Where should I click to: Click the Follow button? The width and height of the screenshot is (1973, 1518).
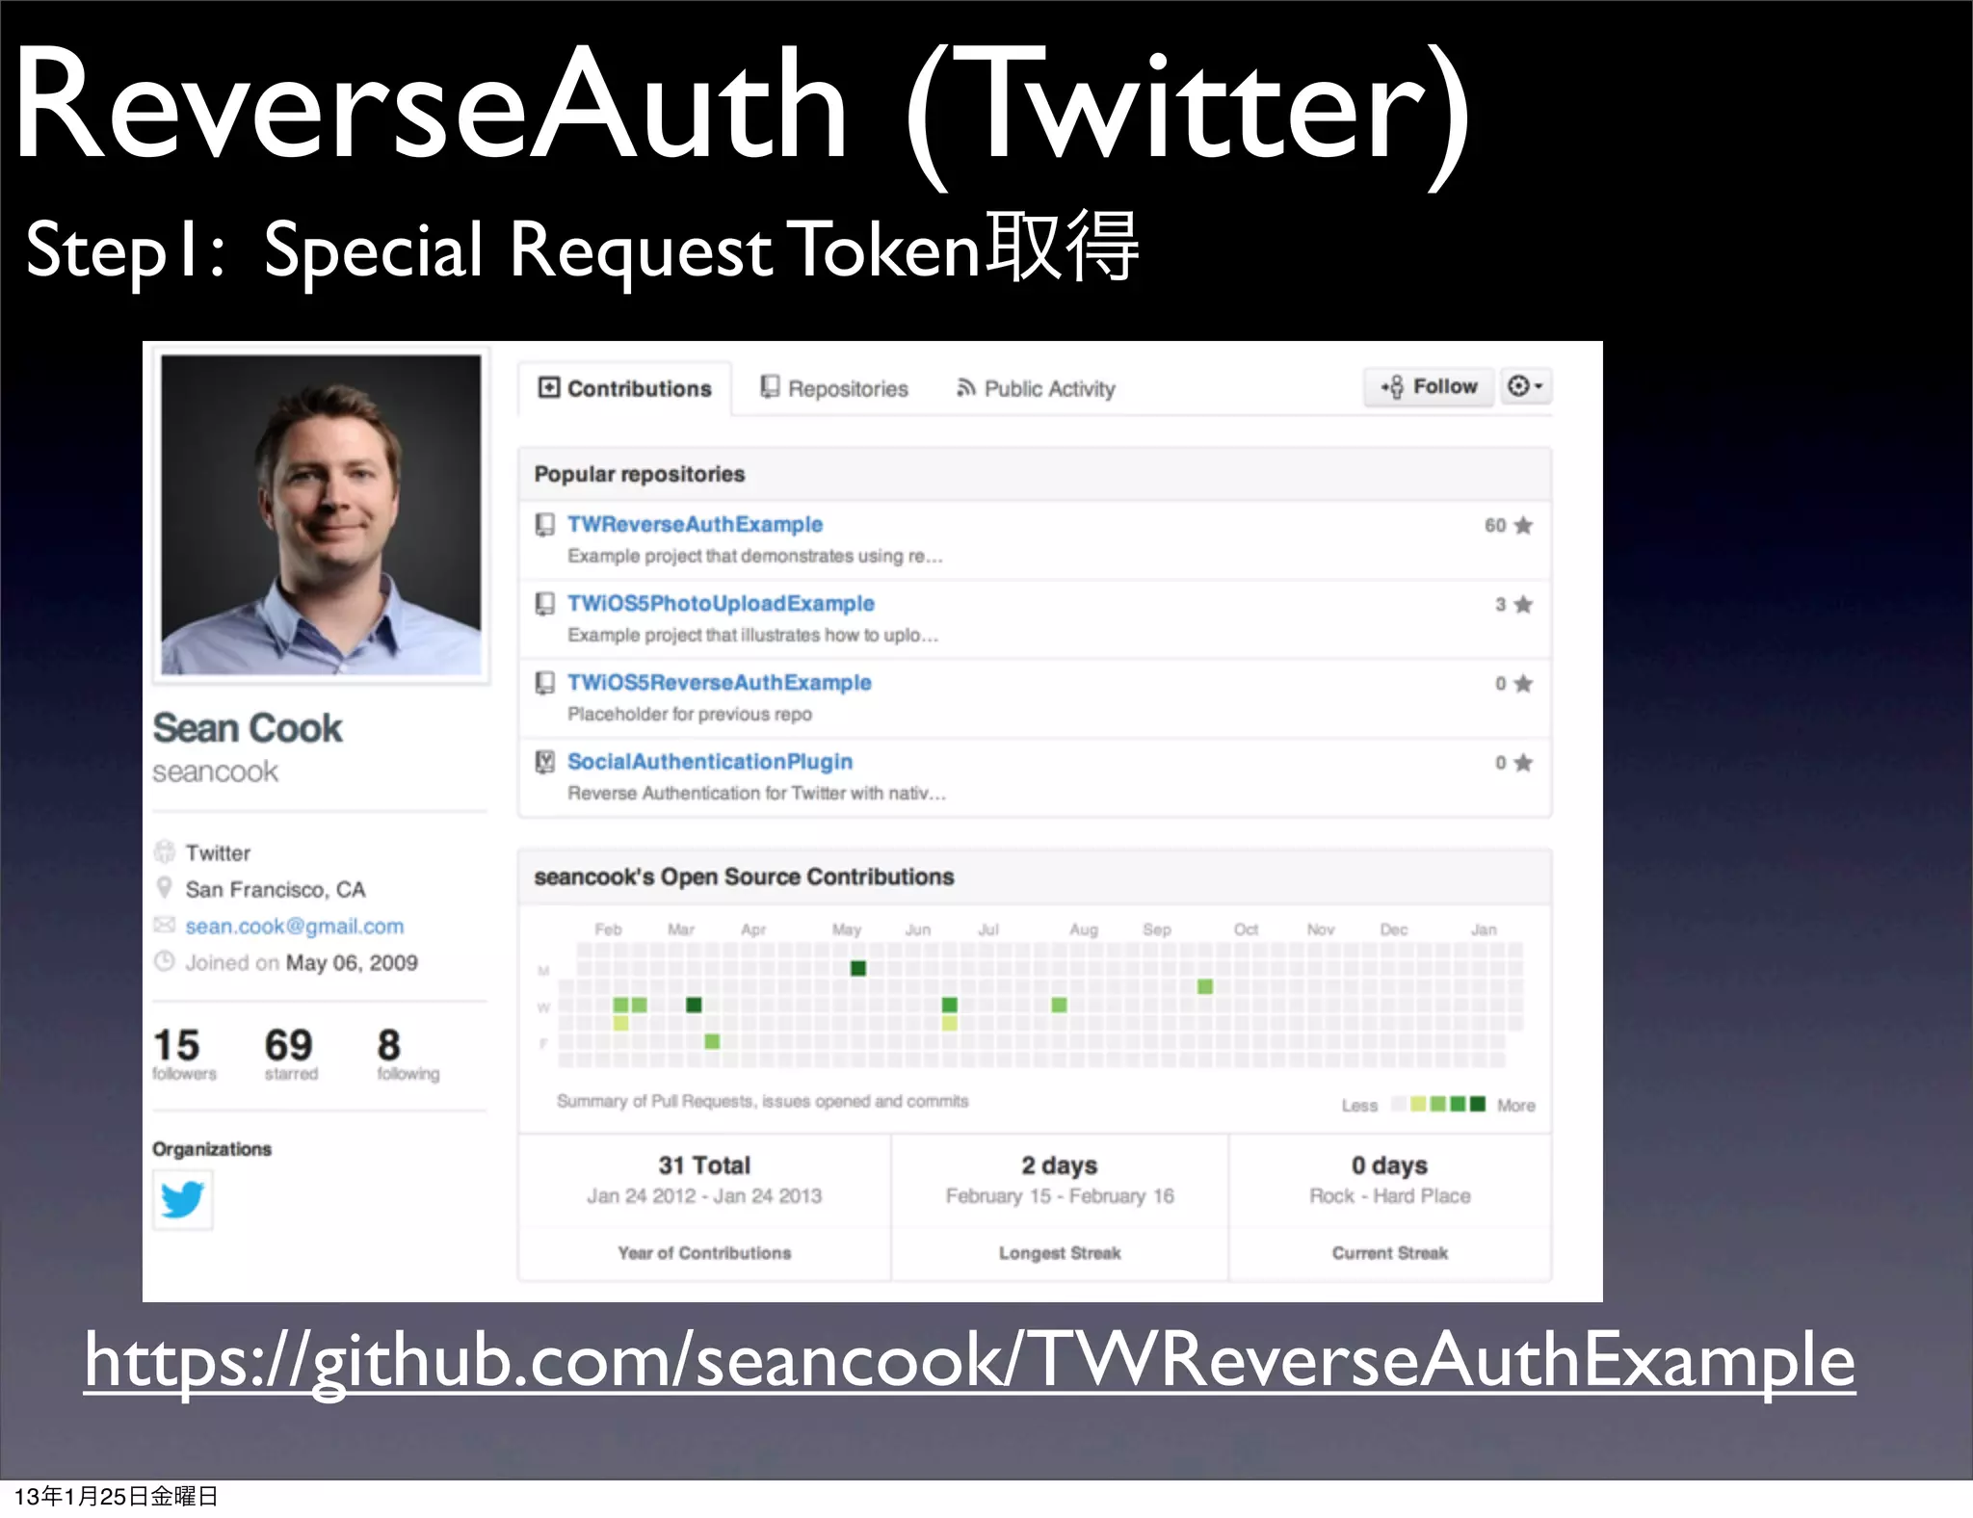[1429, 386]
